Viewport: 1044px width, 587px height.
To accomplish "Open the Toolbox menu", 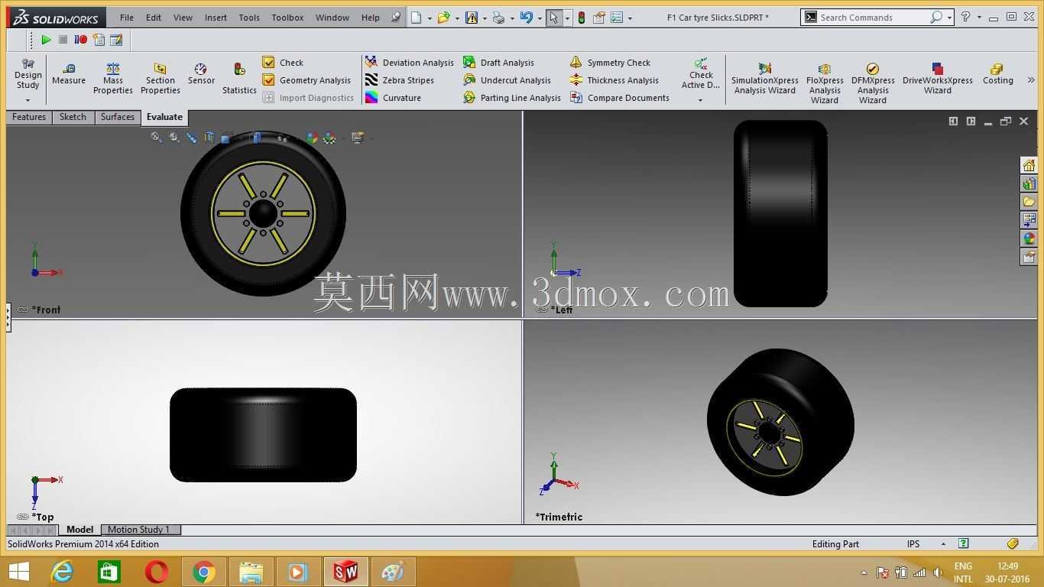I will coord(287,18).
